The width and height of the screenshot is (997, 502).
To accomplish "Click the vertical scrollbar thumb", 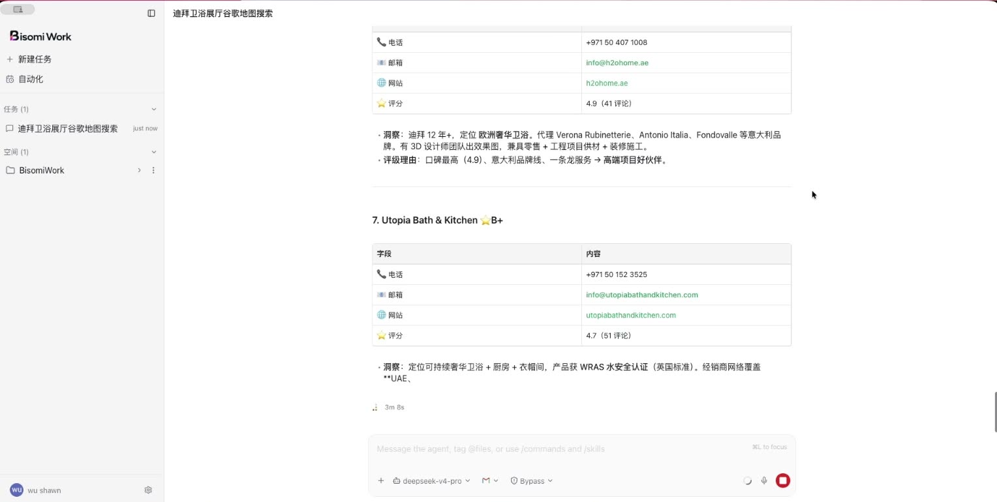I will [x=995, y=412].
